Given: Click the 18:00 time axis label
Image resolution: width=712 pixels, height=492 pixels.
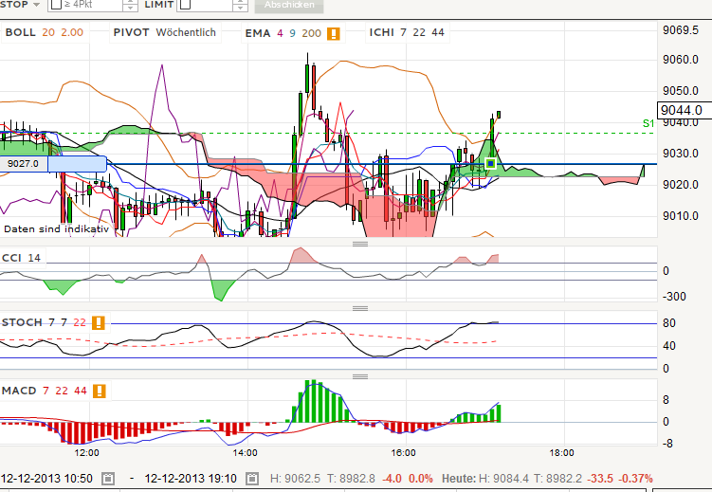Looking at the screenshot, I should (x=561, y=453).
